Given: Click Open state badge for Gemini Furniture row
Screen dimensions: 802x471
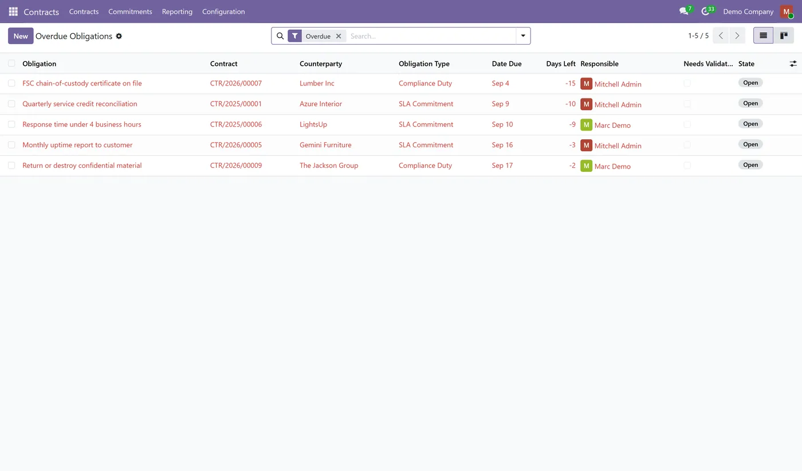Looking at the screenshot, I should [x=750, y=144].
